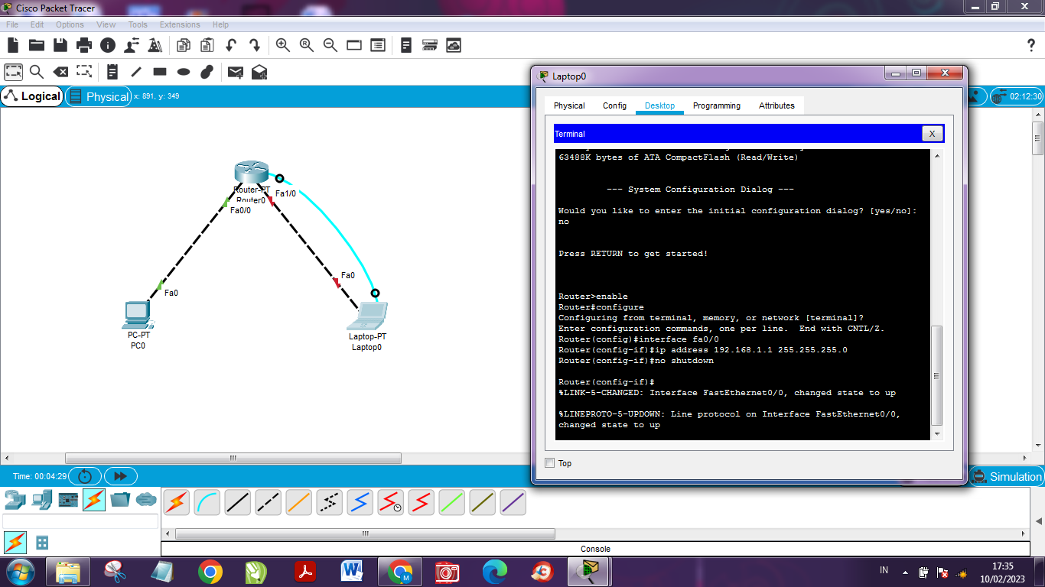Choose automatic connection type
The height and width of the screenshot is (587, 1045).
pyautogui.click(x=177, y=502)
